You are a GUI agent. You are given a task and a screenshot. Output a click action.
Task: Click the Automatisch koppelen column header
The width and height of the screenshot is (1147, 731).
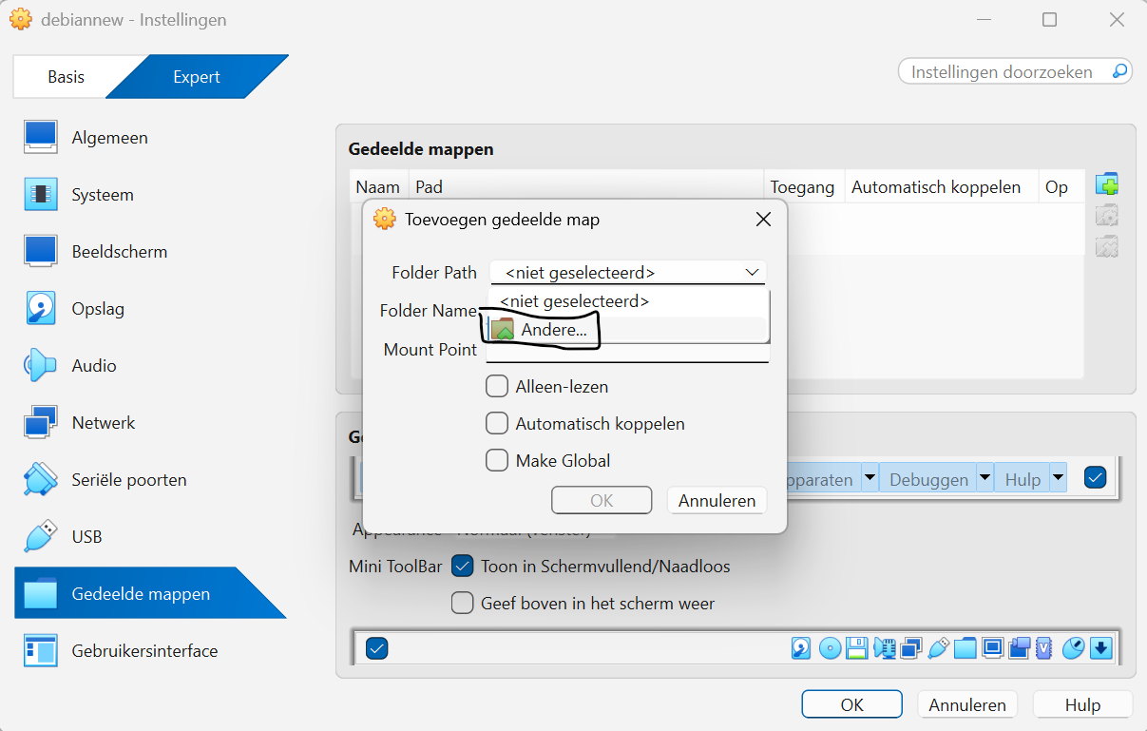click(x=942, y=187)
